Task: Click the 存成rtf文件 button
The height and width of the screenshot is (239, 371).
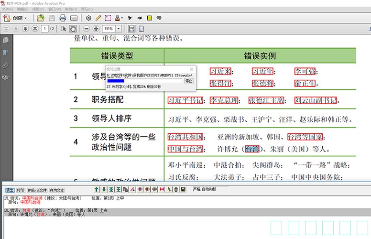Action: coord(37,190)
